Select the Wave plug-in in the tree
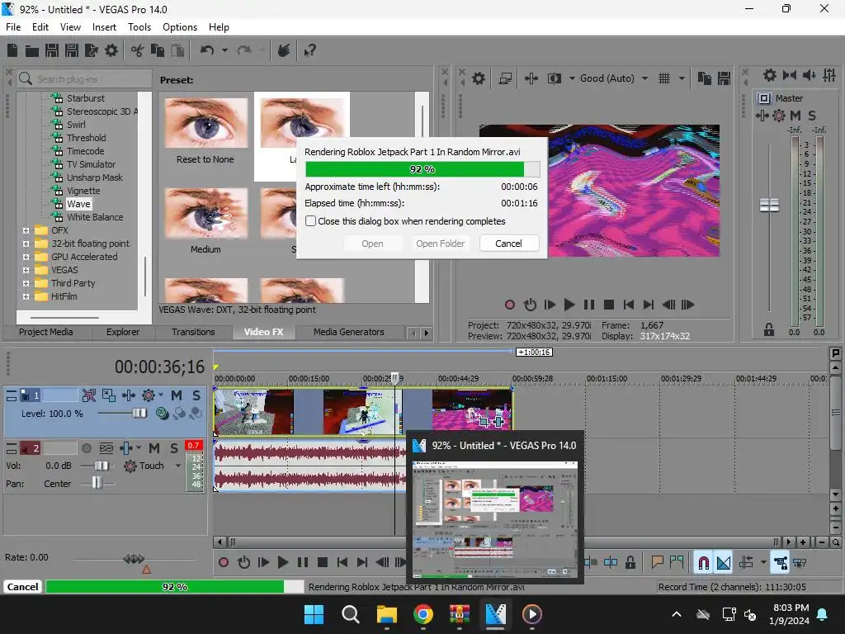Image resolution: width=845 pixels, height=634 pixels. (78, 205)
